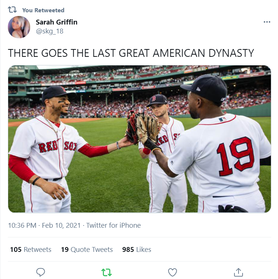Like the tweet with the heart icon

click(x=173, y=272)
